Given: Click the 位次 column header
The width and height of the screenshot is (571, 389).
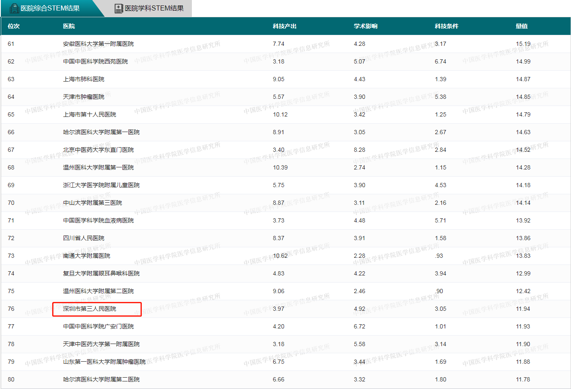Looking at the screenshot, I should (x=13, y=26).
